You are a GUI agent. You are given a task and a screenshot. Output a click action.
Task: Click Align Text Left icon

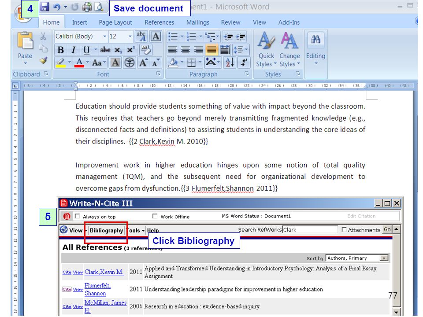click(x=173, y=50)
